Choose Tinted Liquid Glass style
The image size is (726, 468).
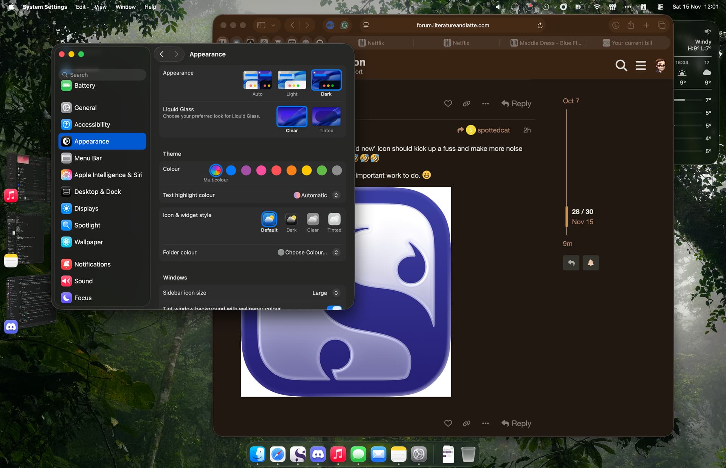pyautogui.click(x=326, y=117)
